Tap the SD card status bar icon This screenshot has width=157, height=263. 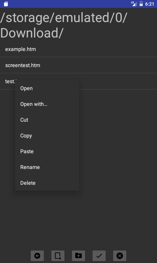coord(6,4)
